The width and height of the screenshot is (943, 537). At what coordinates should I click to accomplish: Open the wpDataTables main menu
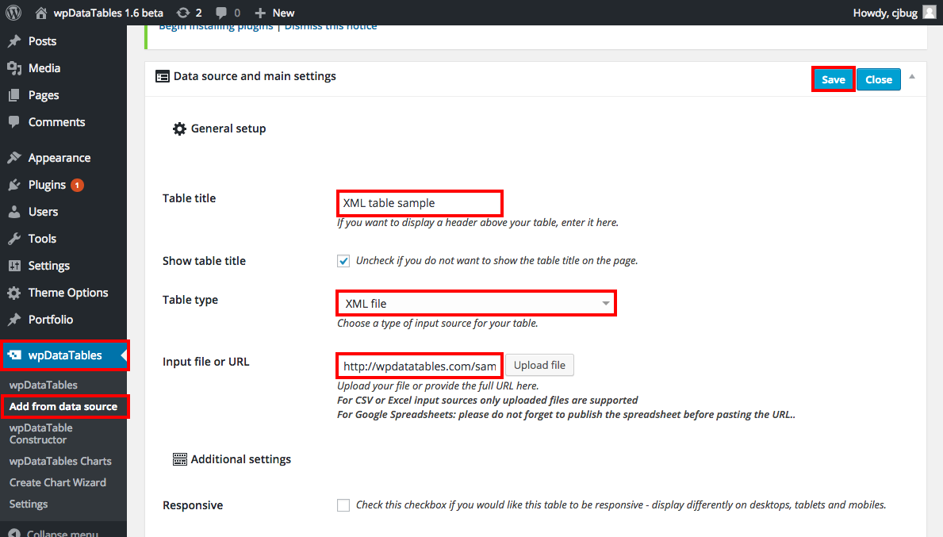point(63,355)
